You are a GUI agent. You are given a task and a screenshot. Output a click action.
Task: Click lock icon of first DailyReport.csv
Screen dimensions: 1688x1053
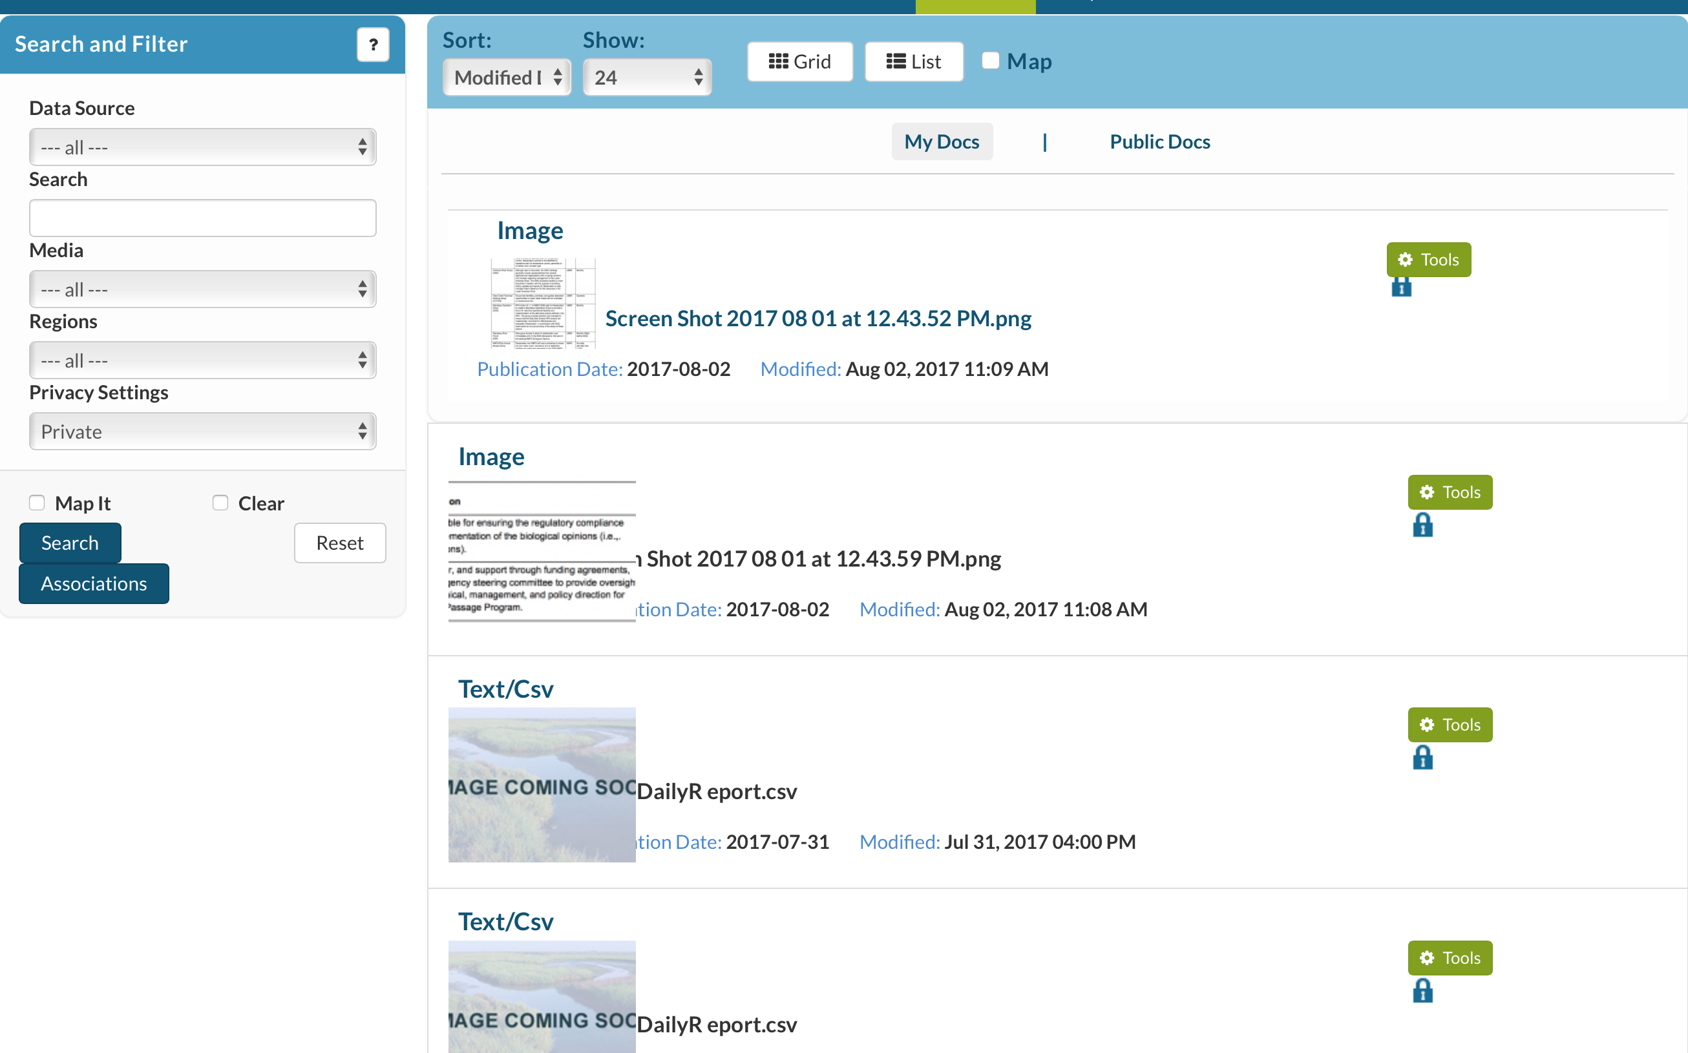click(1422, 758)
